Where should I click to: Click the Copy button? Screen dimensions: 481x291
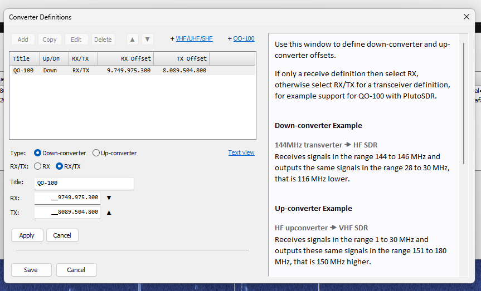click(x=50, y=39)
